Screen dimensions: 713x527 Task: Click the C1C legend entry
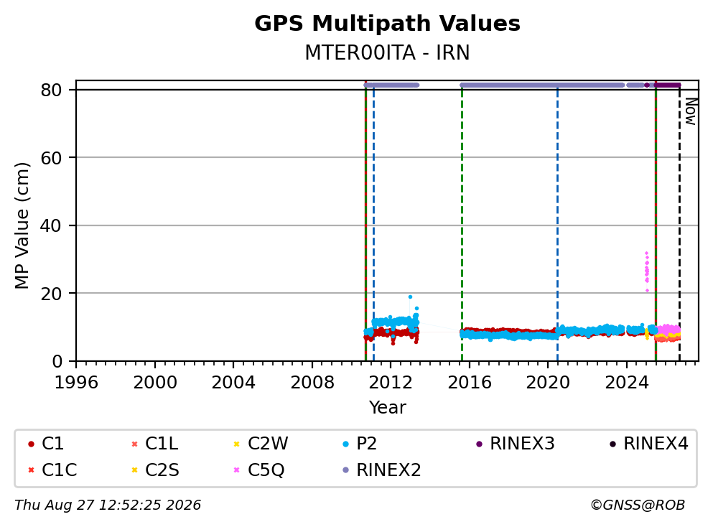pos(52,470)
